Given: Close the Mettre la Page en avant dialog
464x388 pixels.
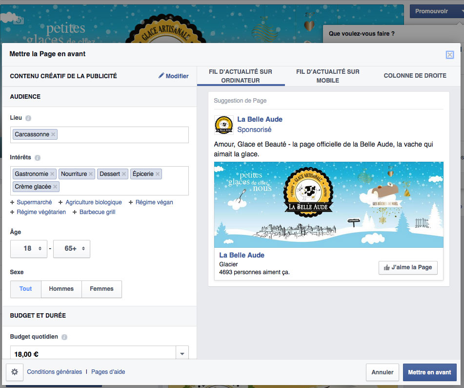Looking at the screenshot, I should tap(450, 55).
